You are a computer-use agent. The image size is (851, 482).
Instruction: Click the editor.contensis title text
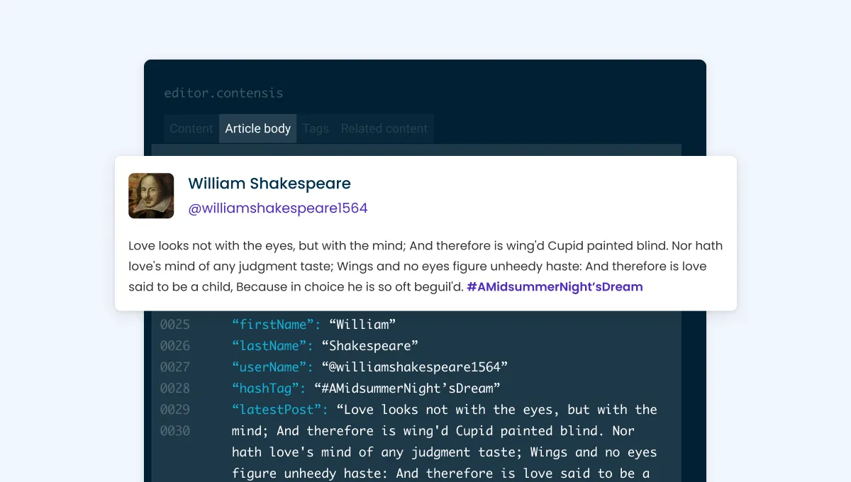pyautogui.click(x=223, y=93)
